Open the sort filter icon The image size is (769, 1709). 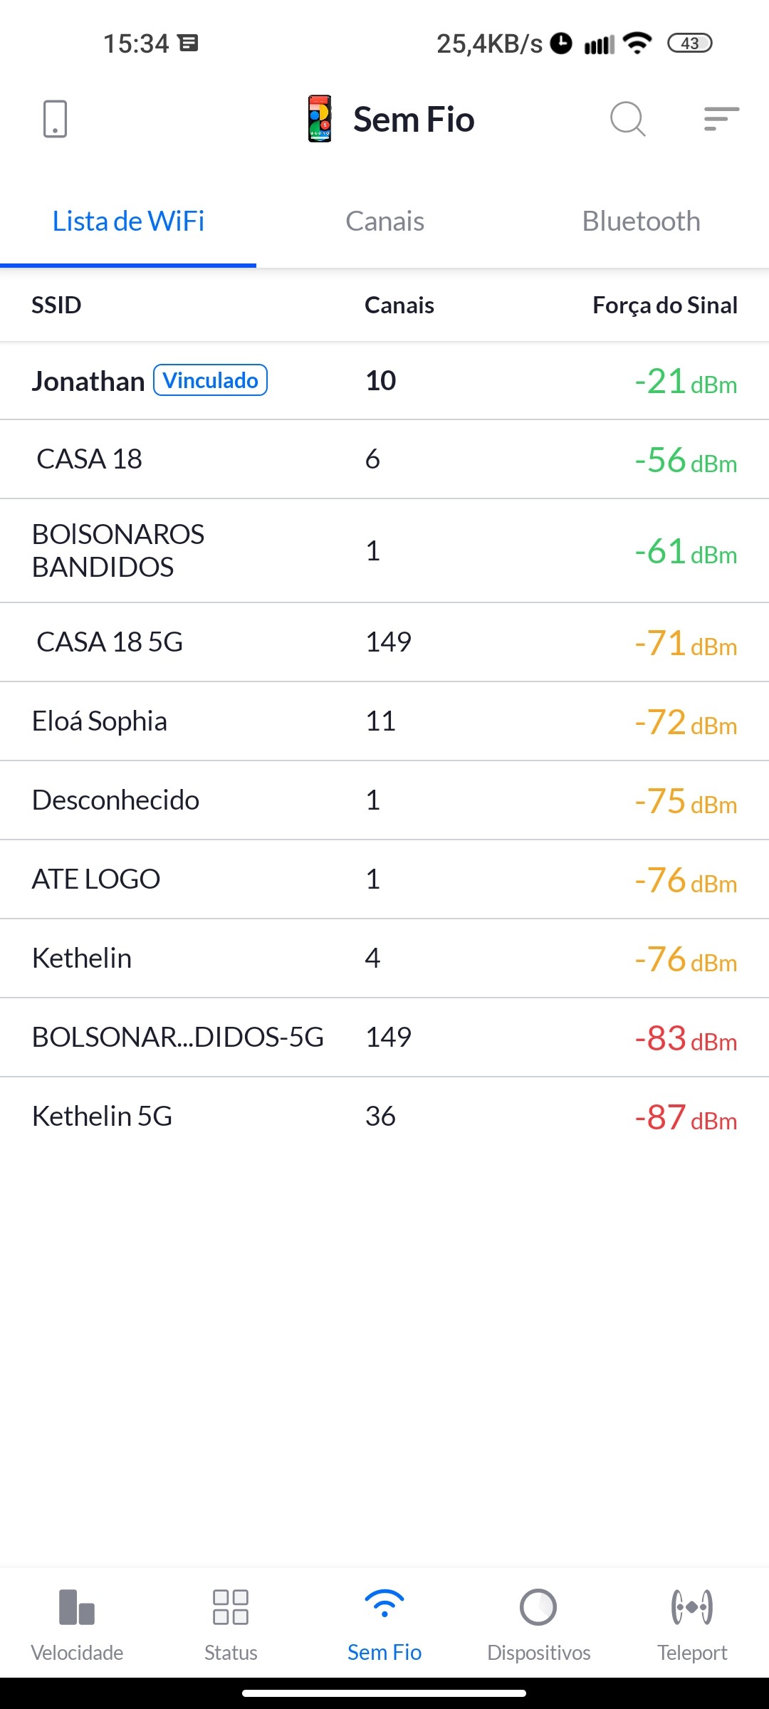click(721, 118)
